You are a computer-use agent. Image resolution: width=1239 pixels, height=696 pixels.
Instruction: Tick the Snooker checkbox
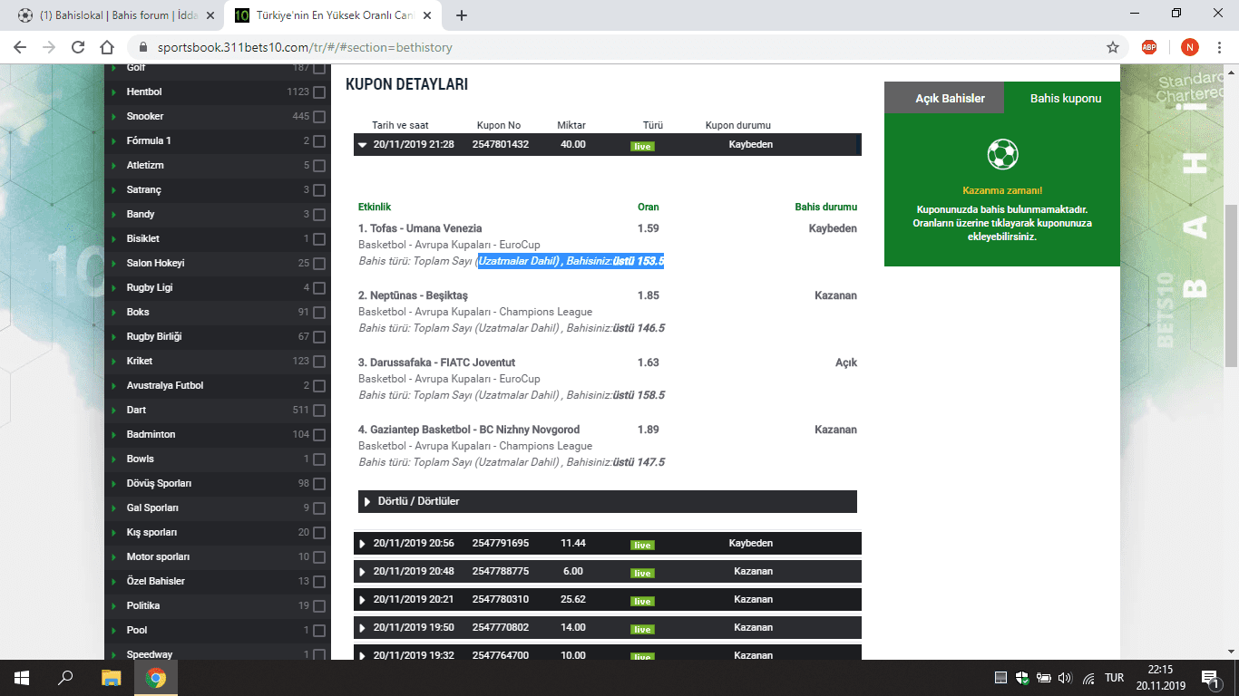click(x=319, y=117)
